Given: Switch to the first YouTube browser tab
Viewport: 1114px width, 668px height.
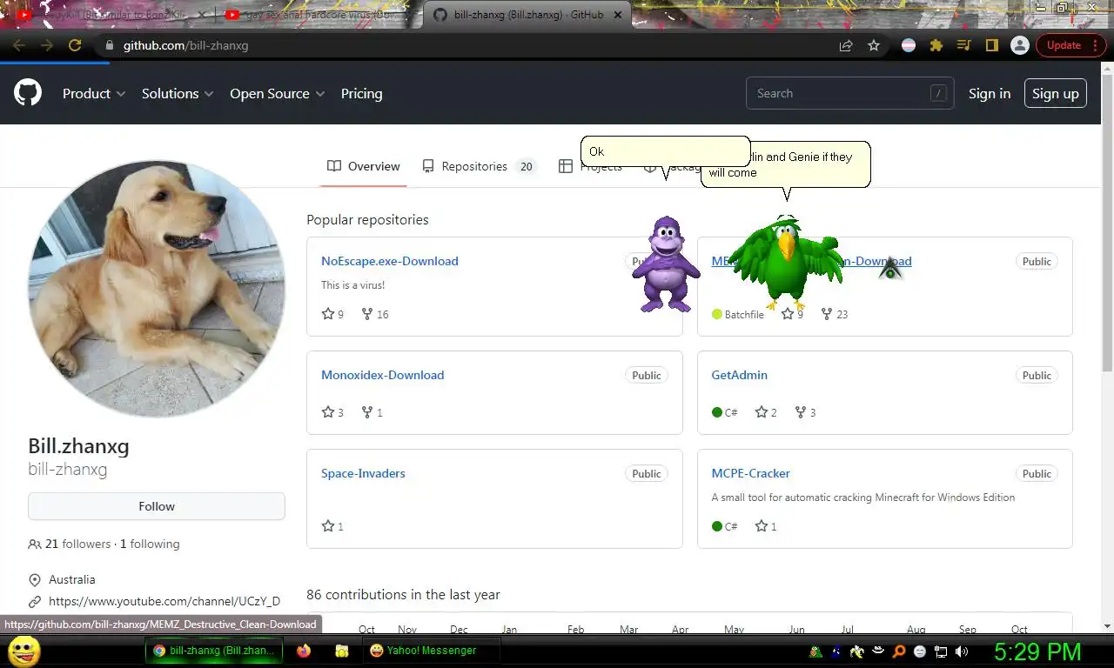Looking at the screenshot, I should pyautogui.click(x=111, y=15).
